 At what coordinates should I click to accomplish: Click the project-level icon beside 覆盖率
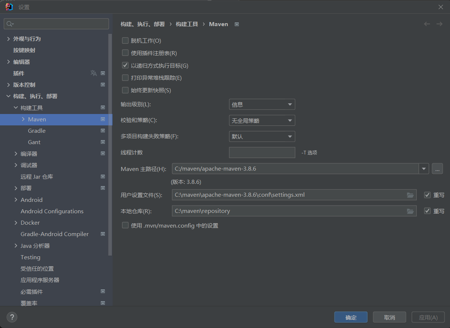pos(103,303)
